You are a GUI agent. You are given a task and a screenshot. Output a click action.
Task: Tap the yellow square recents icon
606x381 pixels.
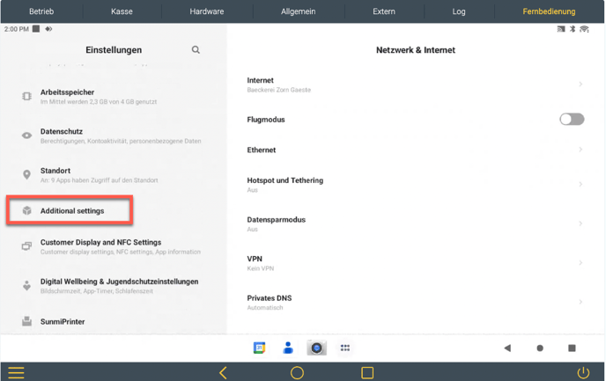coord(367,373)
